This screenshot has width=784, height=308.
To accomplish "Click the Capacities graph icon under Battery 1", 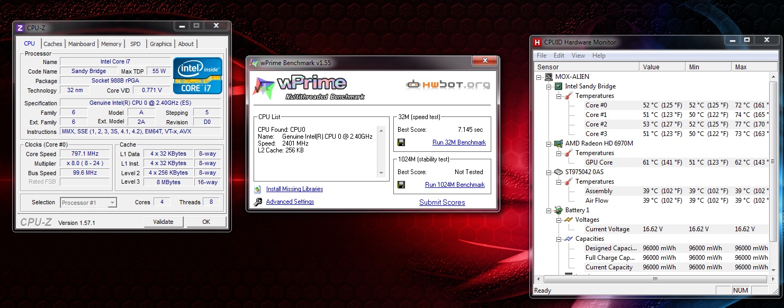I will tap(568, 239).
